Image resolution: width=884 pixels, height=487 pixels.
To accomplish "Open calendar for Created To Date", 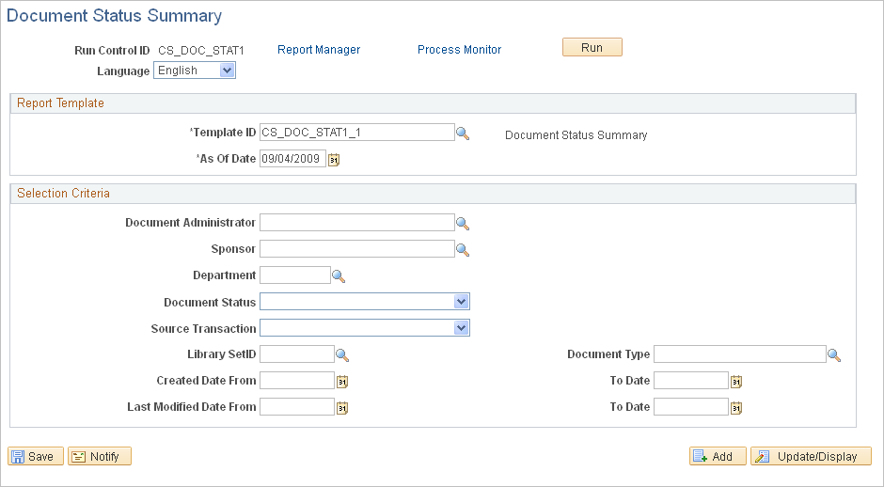I will coord(735,382).
